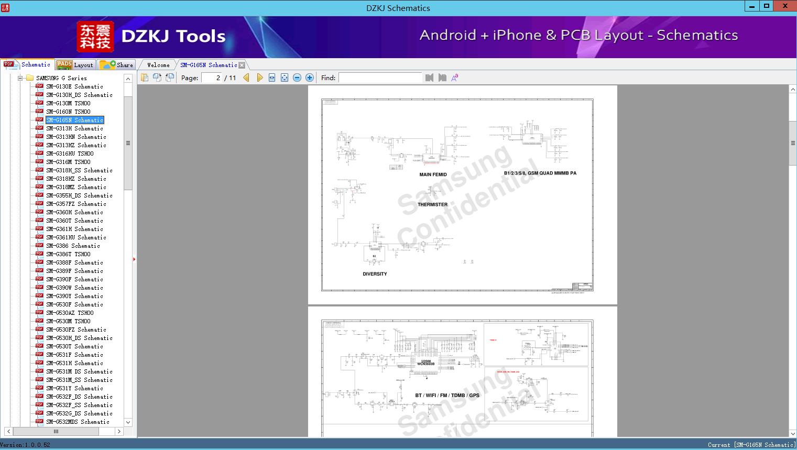Open SM-G160N TSHOO in tree
This screenshot has width=797, height=450.
click(68, 112)
